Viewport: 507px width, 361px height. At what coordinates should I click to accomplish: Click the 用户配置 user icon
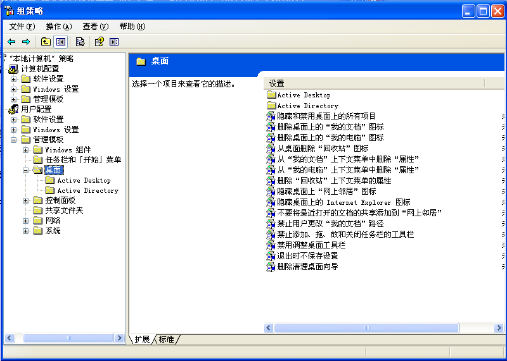13,109
